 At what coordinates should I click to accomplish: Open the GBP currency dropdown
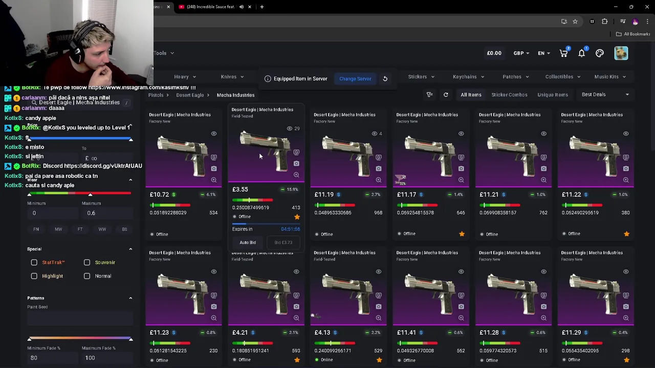(521, 53)
